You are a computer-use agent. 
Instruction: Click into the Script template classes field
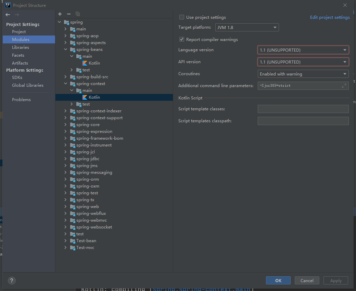click(303, 109)
